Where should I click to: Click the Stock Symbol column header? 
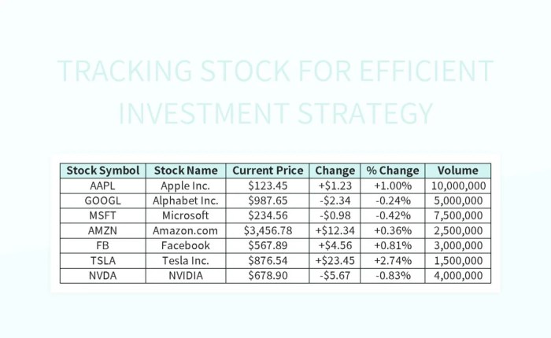103,171
